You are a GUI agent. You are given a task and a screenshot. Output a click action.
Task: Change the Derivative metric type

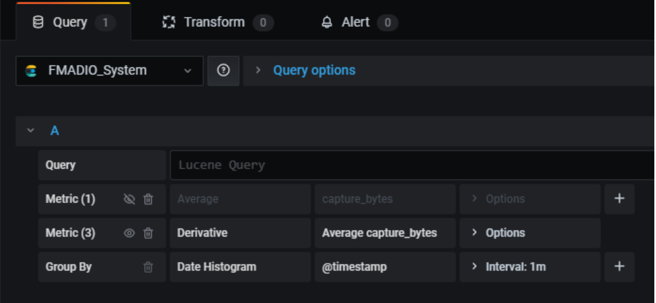240,233
